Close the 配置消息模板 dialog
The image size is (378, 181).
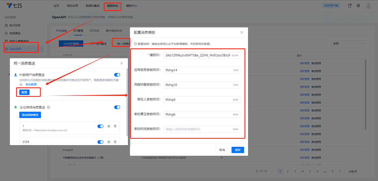(x=242, y=32)
